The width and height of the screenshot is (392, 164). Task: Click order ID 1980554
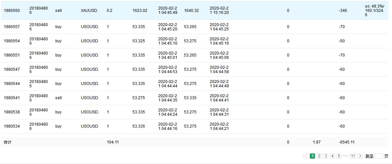[12, 41]
